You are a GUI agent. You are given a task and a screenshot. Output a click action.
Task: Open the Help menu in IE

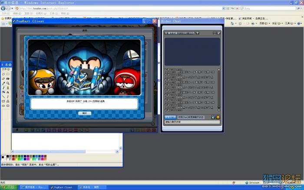65,13
